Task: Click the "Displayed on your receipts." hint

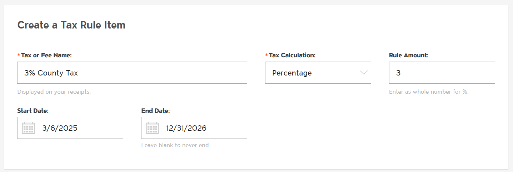Action: [x=54, y=92]
